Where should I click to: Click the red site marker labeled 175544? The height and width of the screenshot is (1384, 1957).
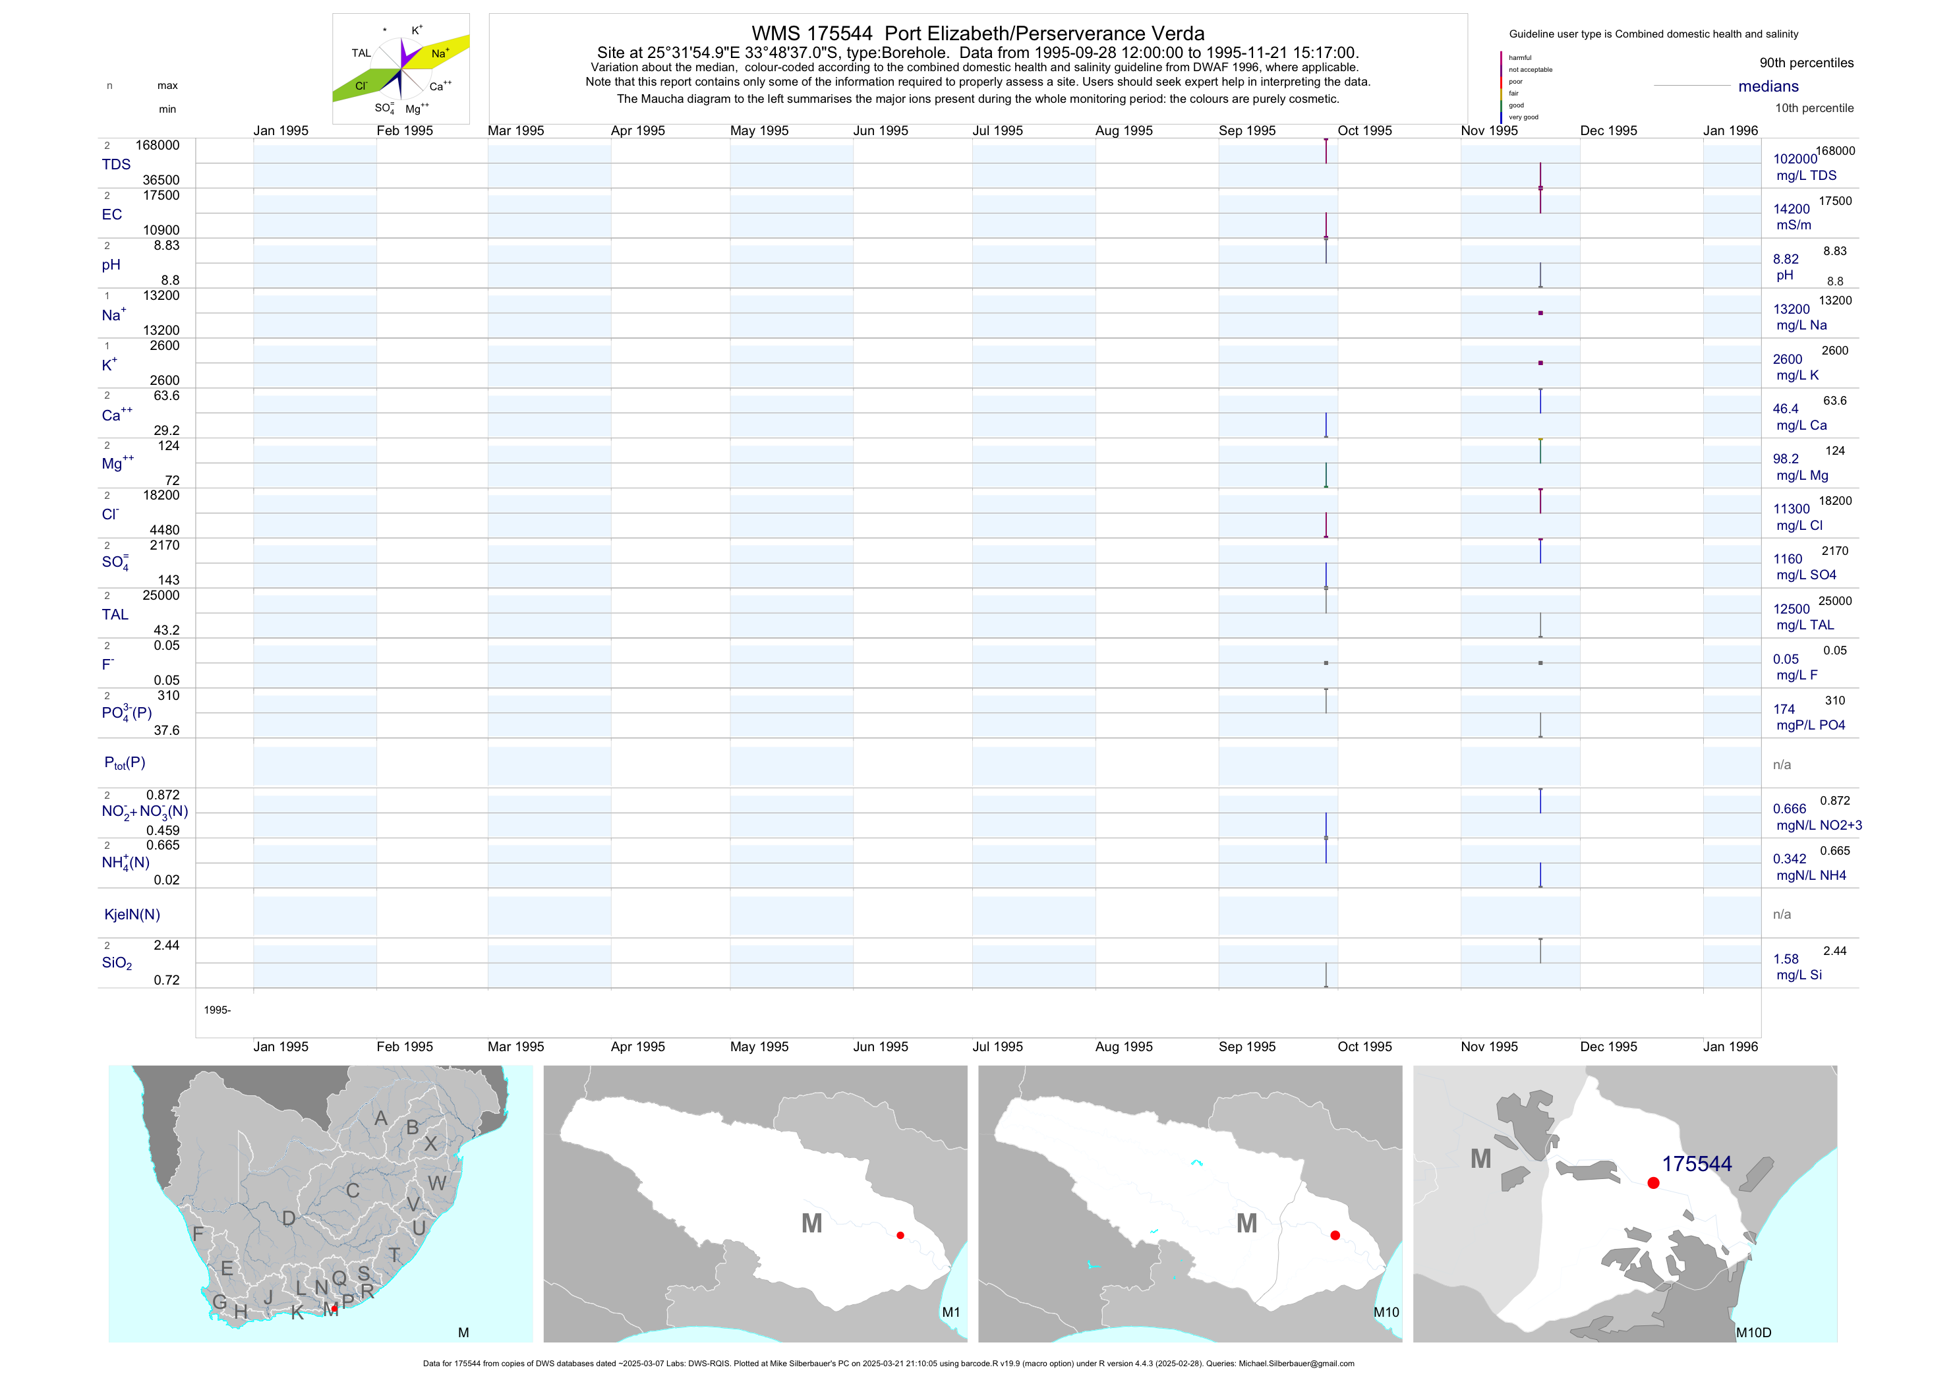(x=1652, y=1183)
